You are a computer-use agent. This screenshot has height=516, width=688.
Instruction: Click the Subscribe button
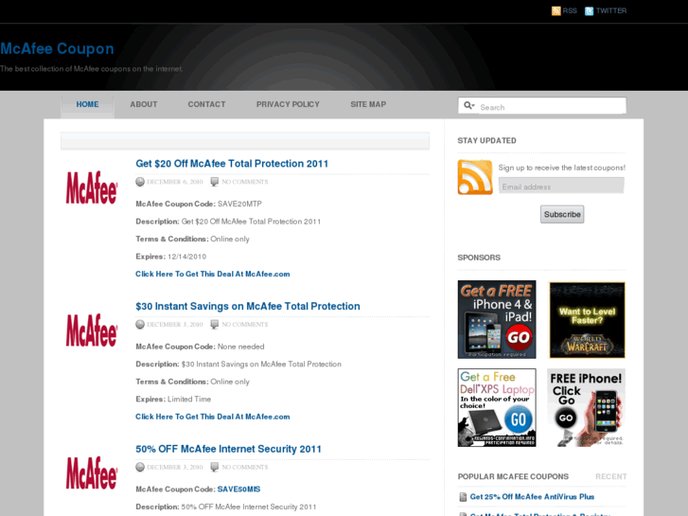(562, 214)
